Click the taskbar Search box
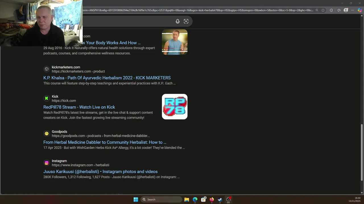 pos(161,199)
